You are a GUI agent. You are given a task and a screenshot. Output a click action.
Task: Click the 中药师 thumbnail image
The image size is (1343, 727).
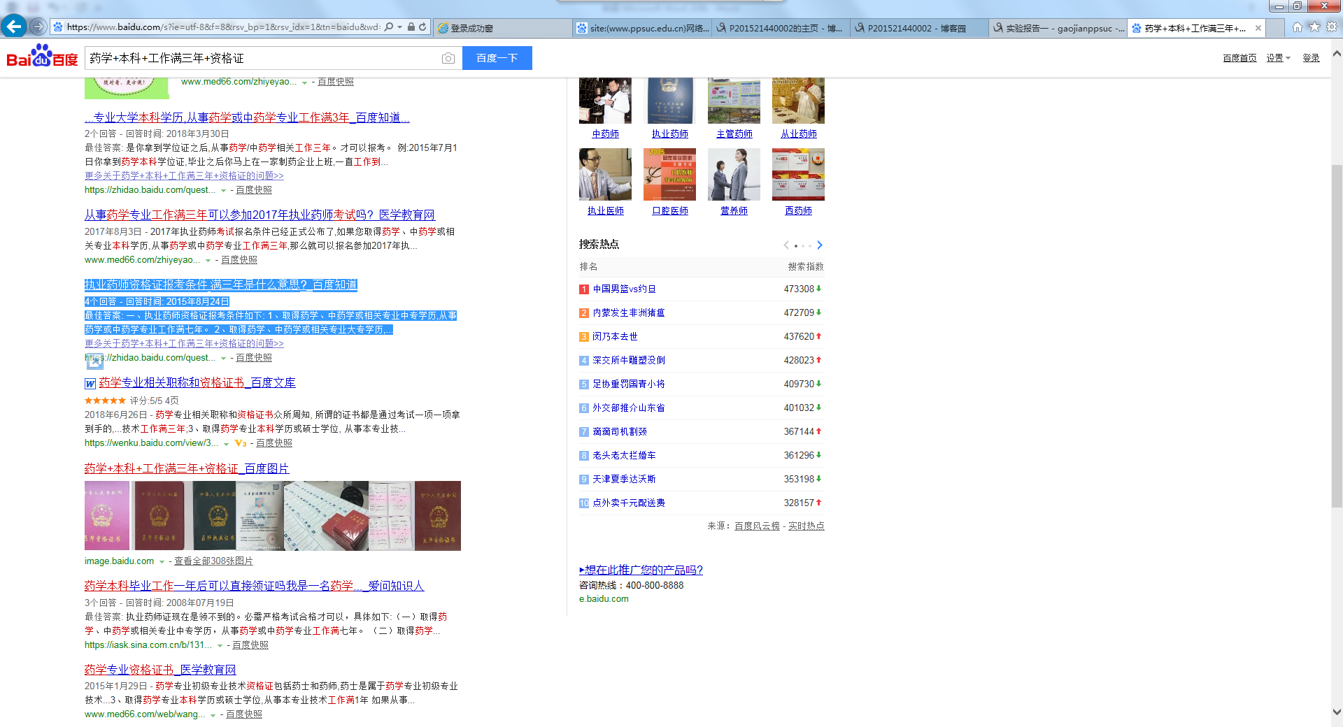click(x=605, y=100)
